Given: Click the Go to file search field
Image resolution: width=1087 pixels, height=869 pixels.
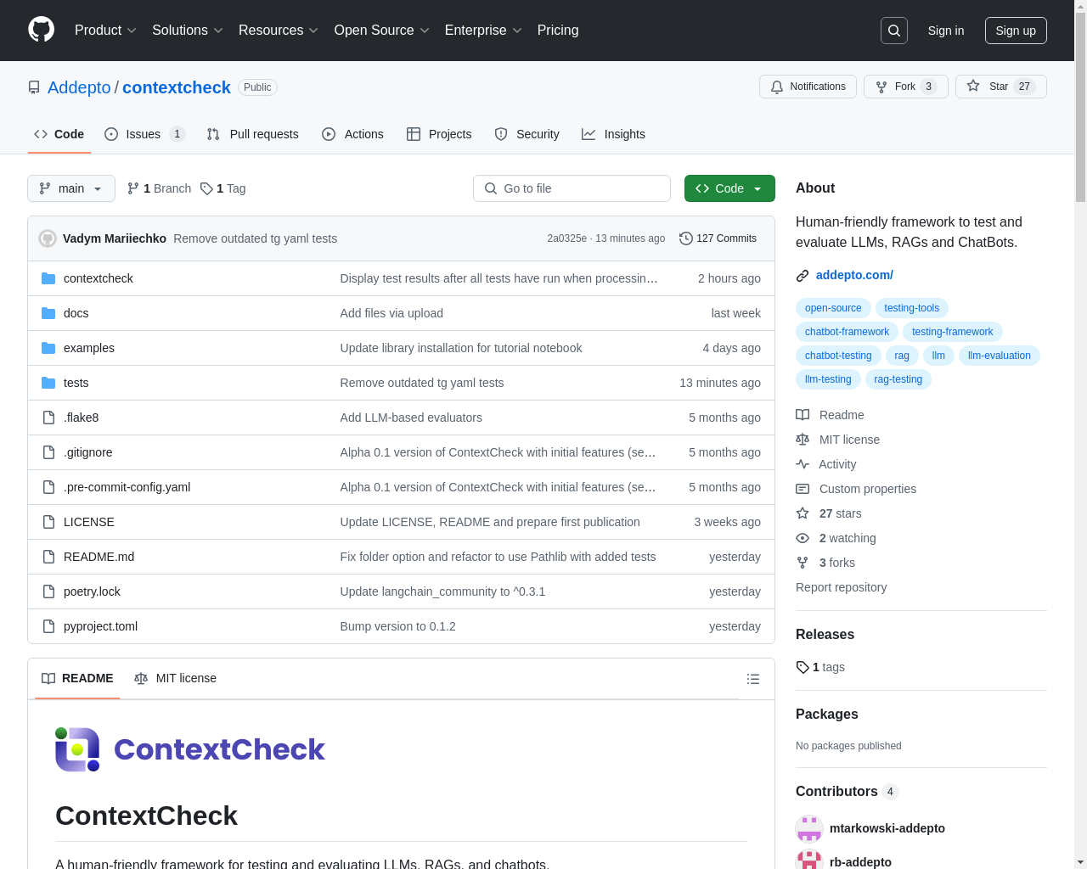Looking at the screenshot, I should [x=572, y=188].
